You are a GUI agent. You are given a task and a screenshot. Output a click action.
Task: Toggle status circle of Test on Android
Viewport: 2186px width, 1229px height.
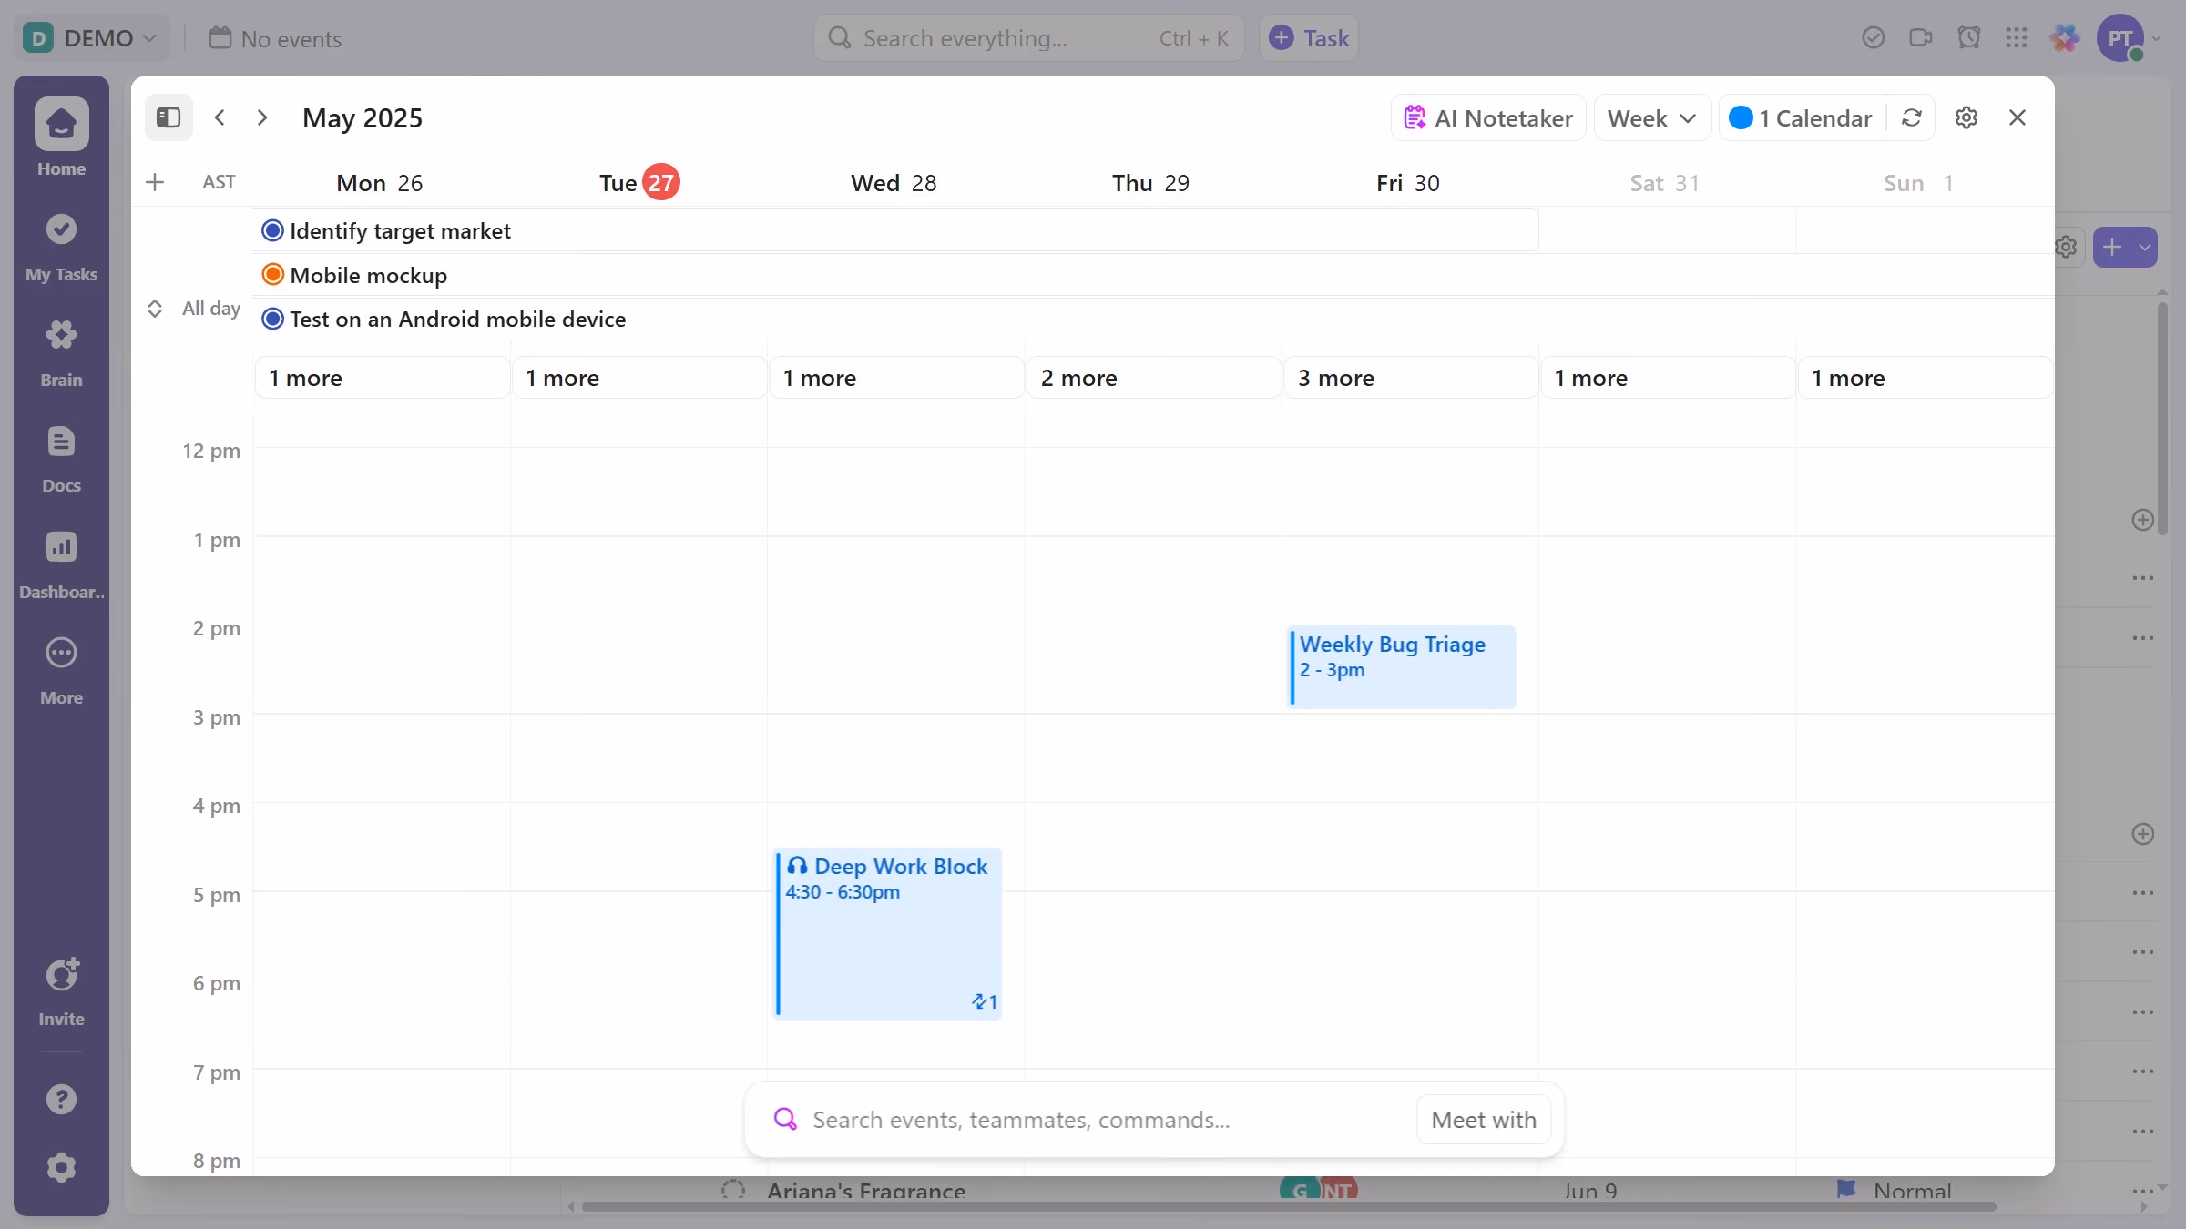tap(272, 319)
